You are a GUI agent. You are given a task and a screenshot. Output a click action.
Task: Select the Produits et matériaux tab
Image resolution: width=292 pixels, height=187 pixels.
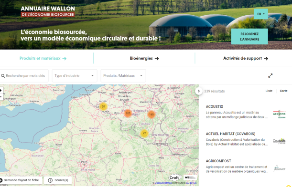43,58
